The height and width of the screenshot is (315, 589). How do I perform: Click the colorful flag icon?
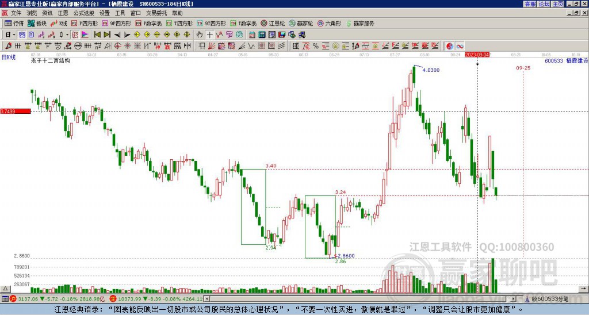tap(85, 35)
